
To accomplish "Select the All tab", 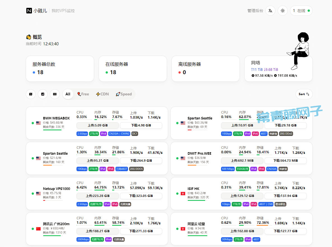I will pyautogui.click(x=68, y=94).
